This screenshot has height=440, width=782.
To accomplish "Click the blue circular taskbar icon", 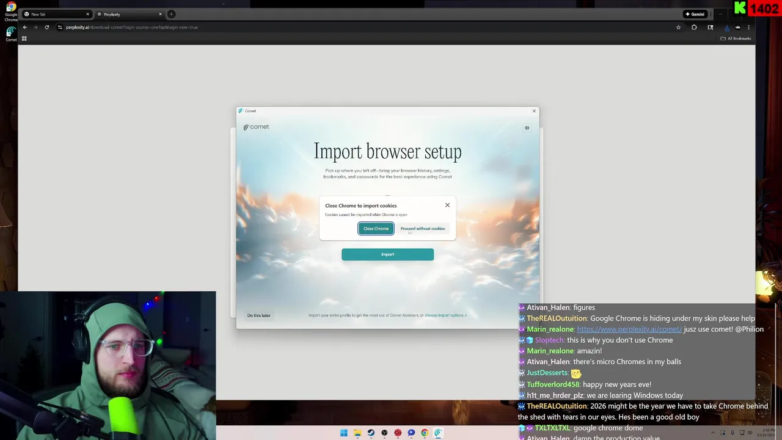I will click(x=411, y=433).
